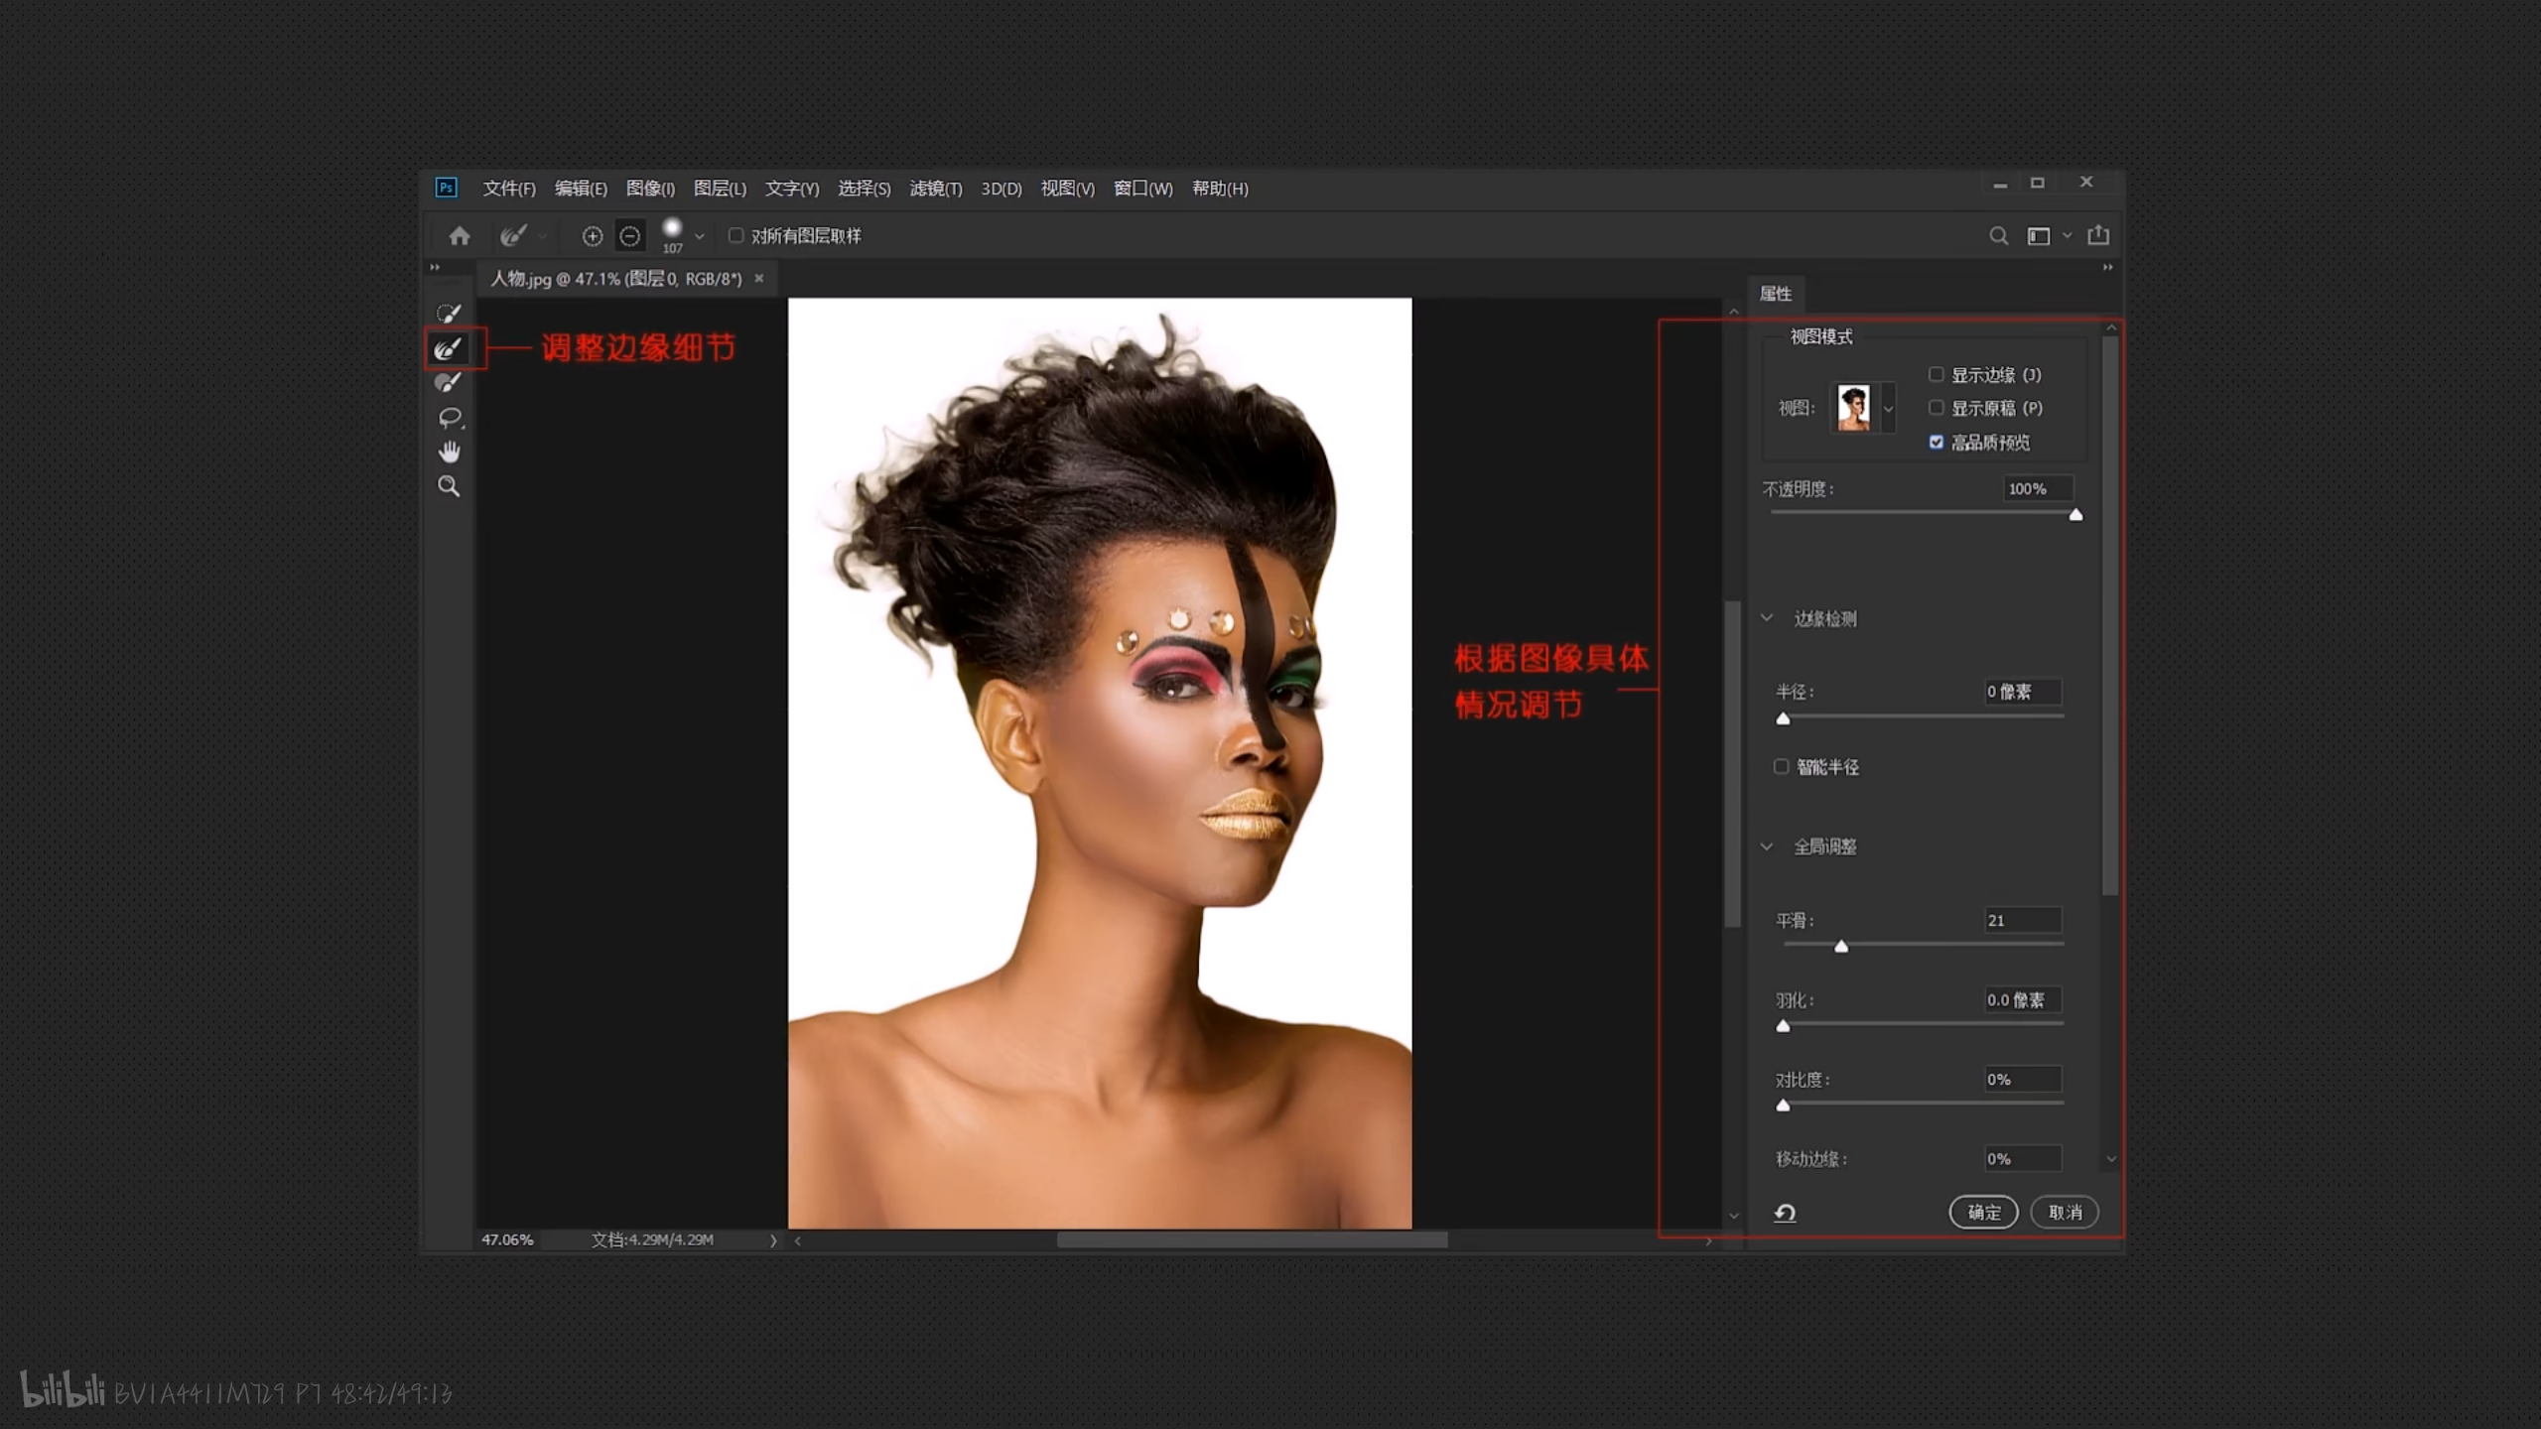
Task: Click the horizontal canvas scrollbar
Action: pyautogui.click(x=1253, y=1240)
